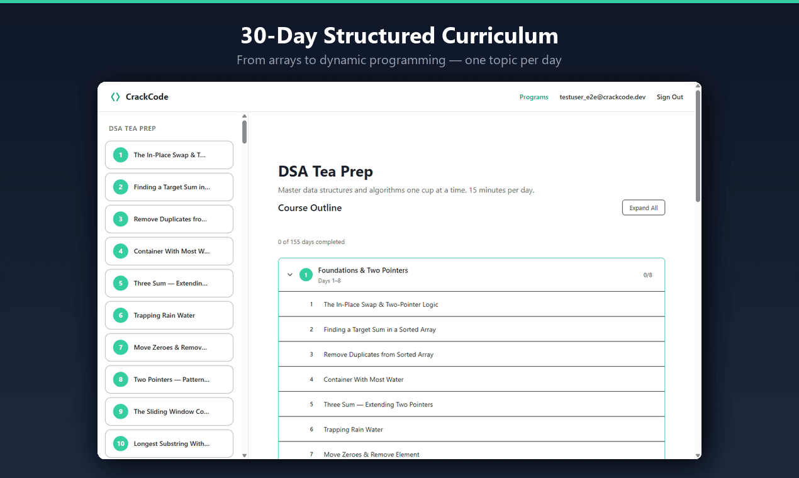This screenshot has width=799, height=478.
Task: Click green badge number 1 in sidebar
Action: point(121,155)
